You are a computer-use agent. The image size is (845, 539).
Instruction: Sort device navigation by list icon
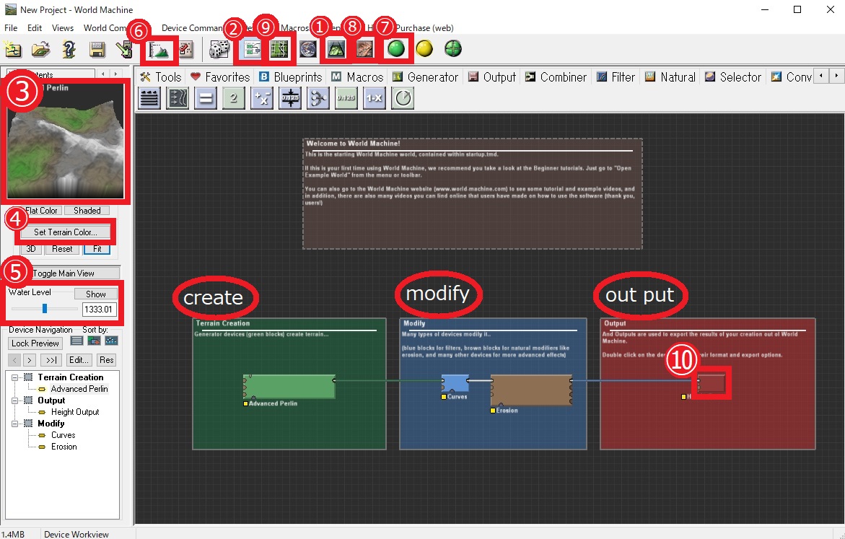[76, 341]
